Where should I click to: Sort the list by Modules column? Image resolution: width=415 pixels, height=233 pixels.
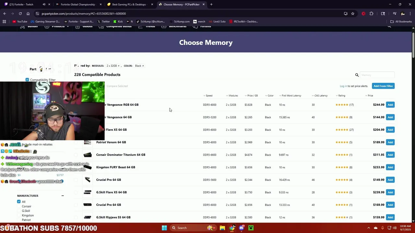point(232,95)
